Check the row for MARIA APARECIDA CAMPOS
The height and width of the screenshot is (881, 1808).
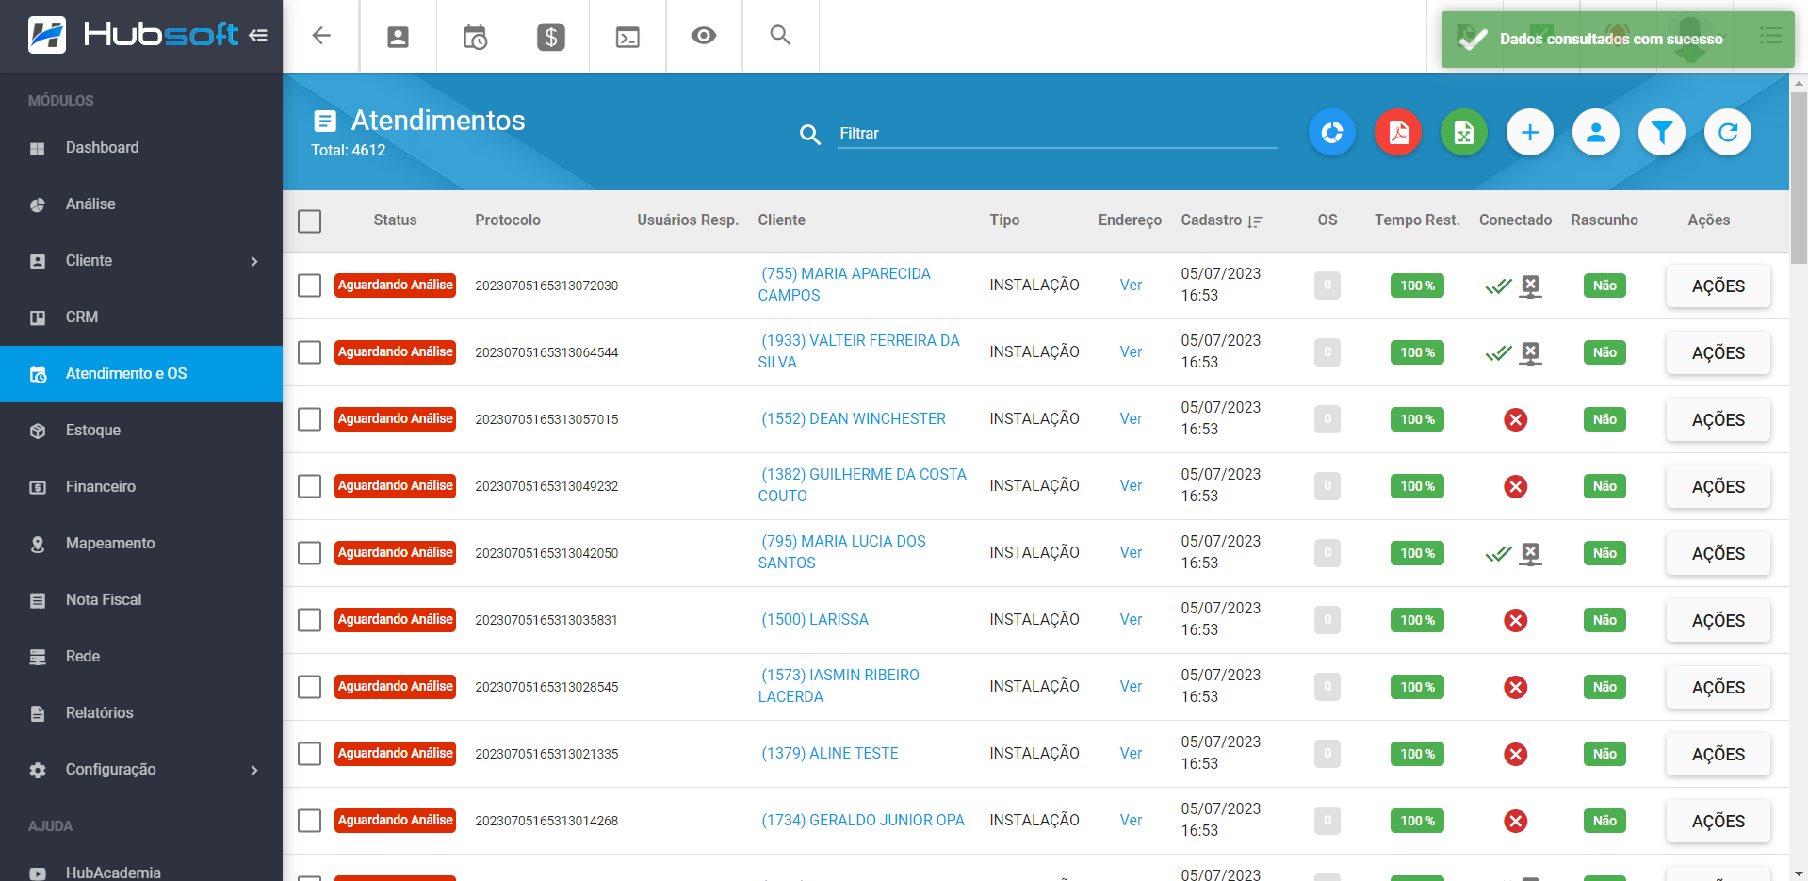(x=309, y=286)
